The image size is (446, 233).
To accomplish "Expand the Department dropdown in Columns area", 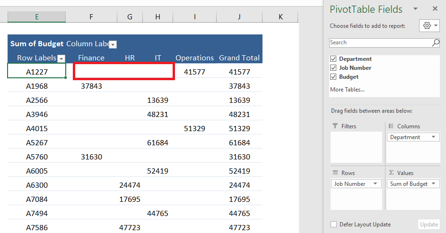I will coord(434,137).
